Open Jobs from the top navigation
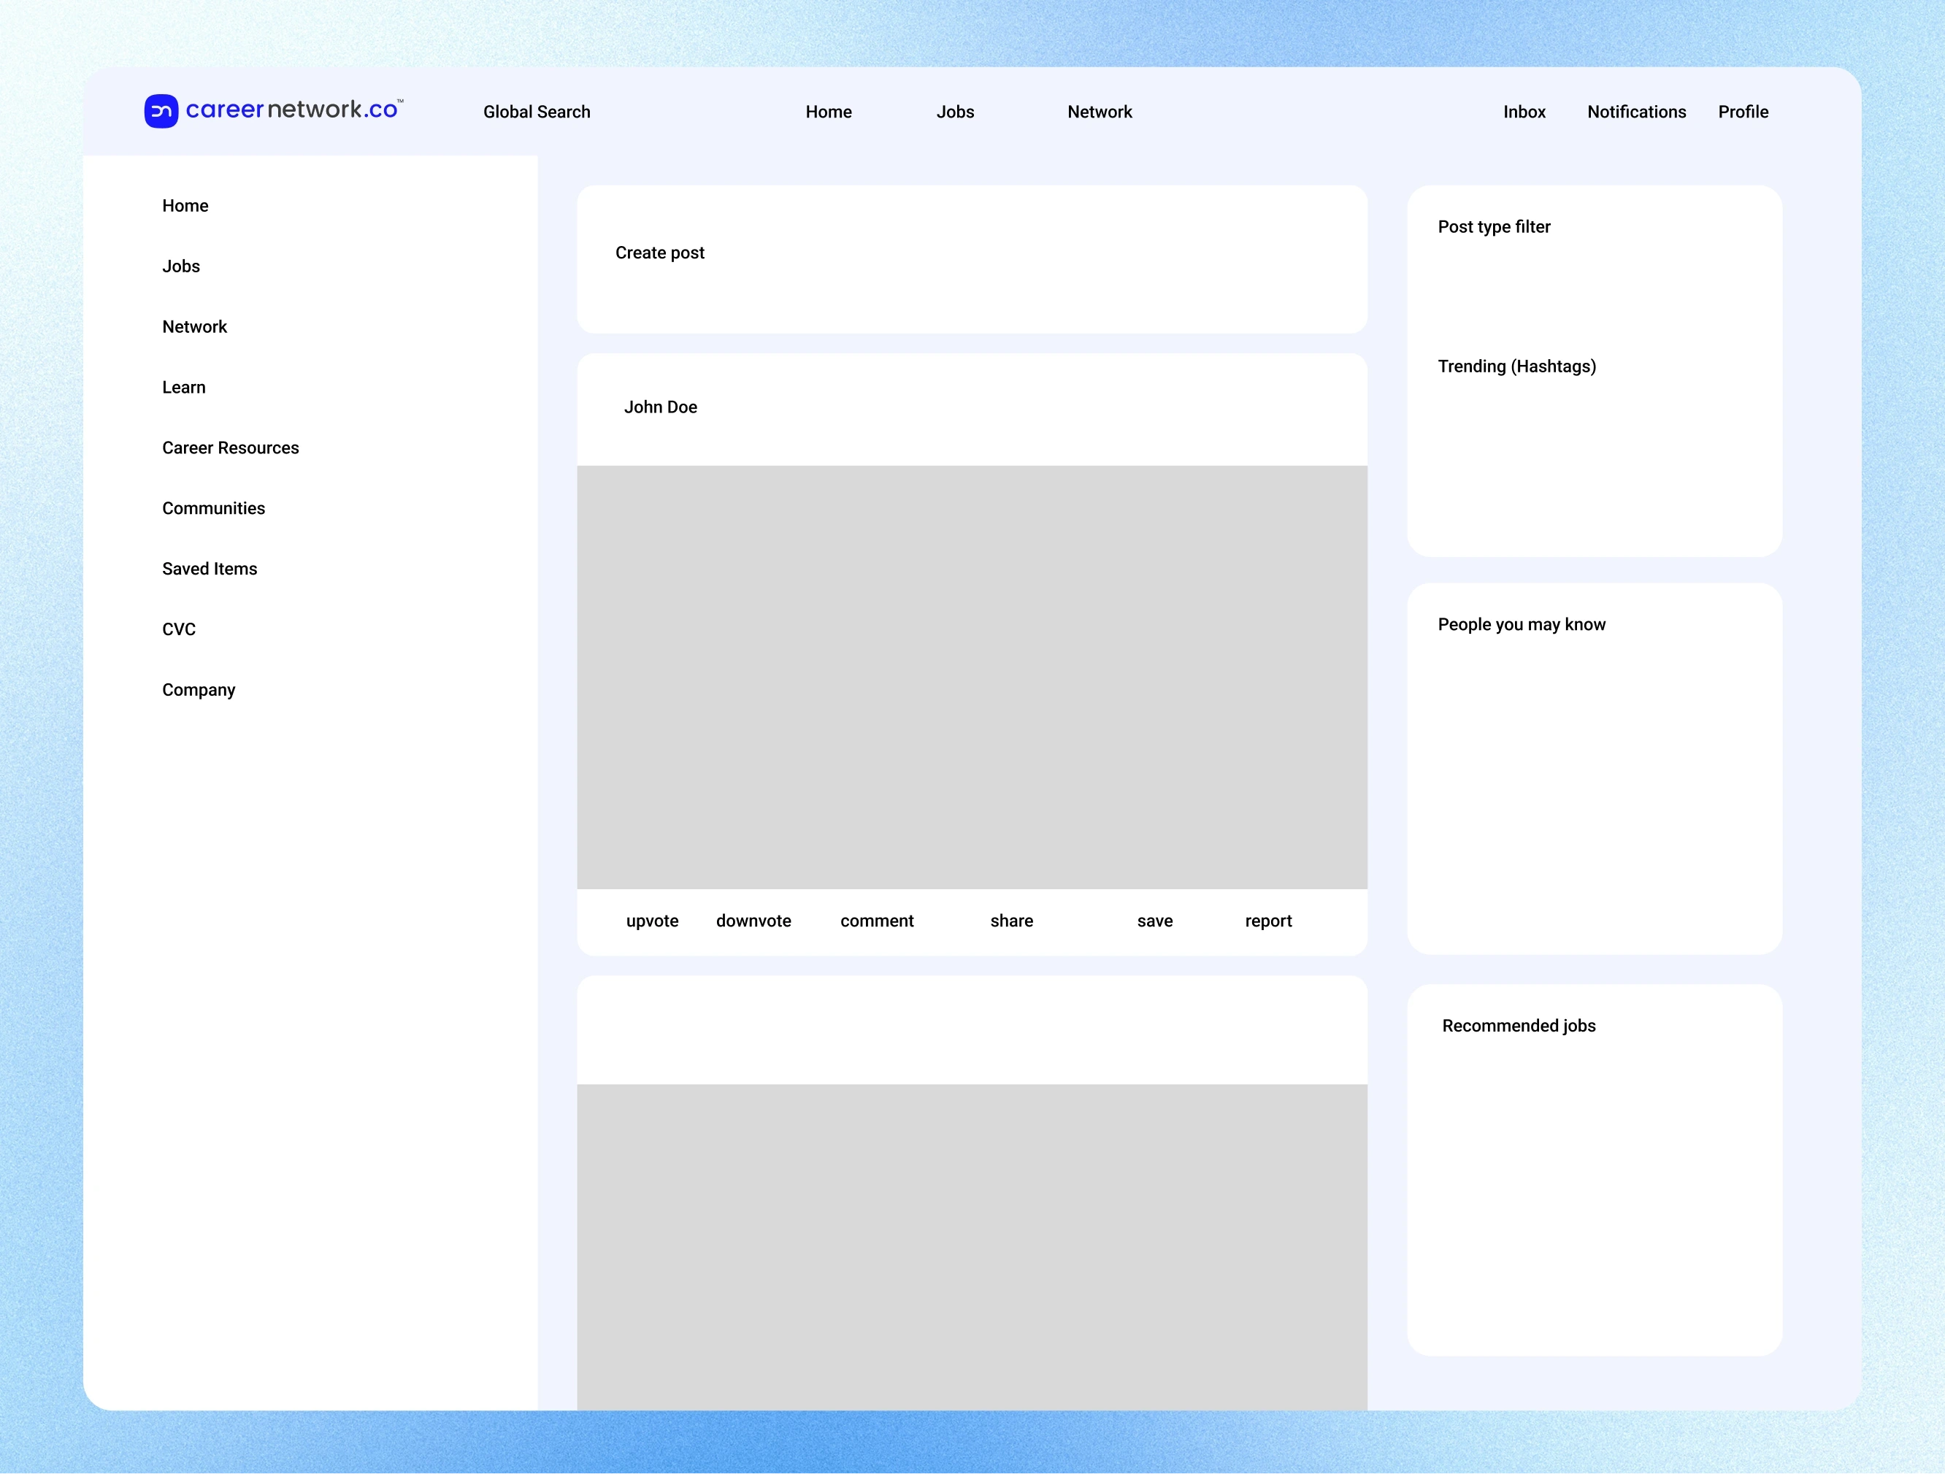The width and height of the screenshot is (1945, 1474). (x=955, y=112)
